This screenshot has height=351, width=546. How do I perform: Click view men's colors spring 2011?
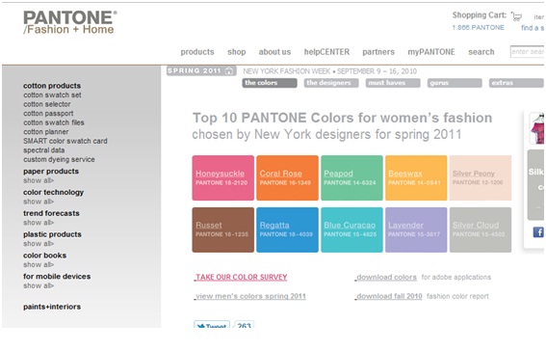pos(250,296)
